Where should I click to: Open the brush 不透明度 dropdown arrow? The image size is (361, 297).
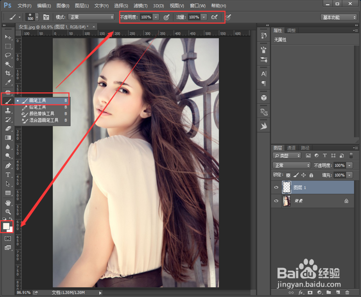coord(156,17)
